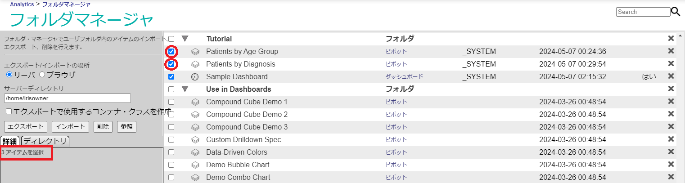Click the dashboard icon beside Sample Dashboard

(195, 77)
